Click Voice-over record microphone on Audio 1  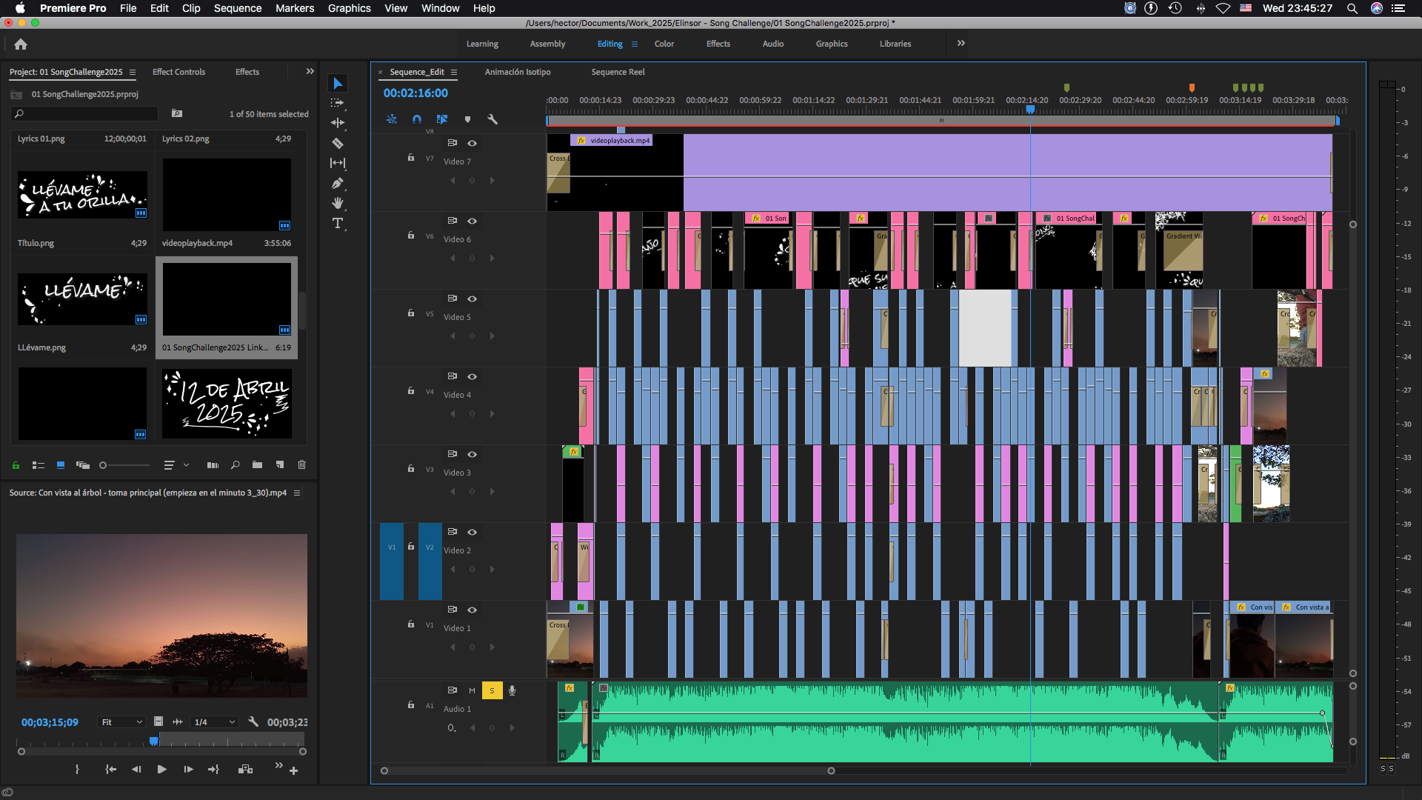512,690
